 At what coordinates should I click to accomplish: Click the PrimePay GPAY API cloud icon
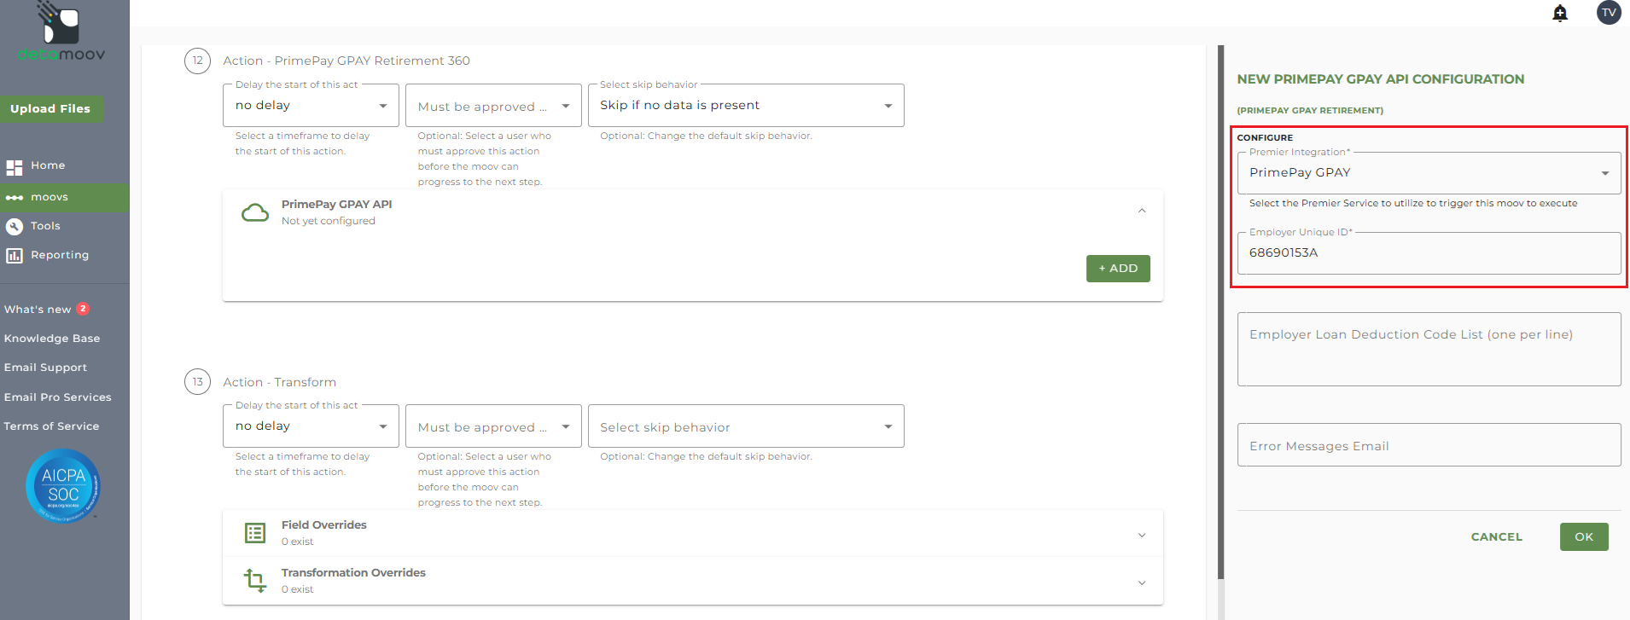coord(254,212)
